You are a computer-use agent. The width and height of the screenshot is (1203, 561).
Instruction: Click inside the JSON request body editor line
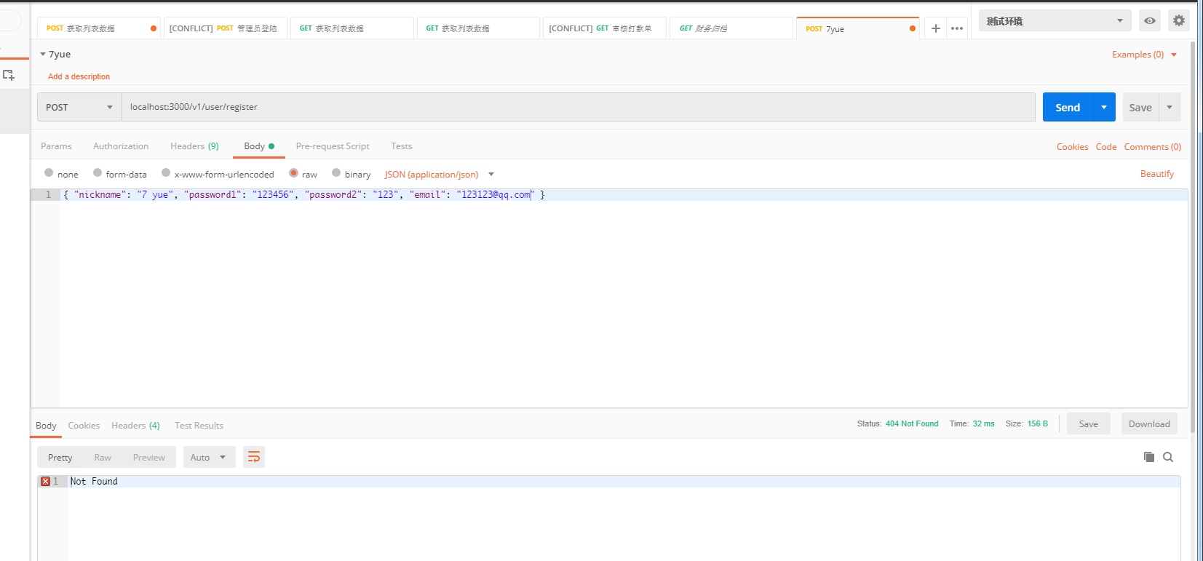624,195
